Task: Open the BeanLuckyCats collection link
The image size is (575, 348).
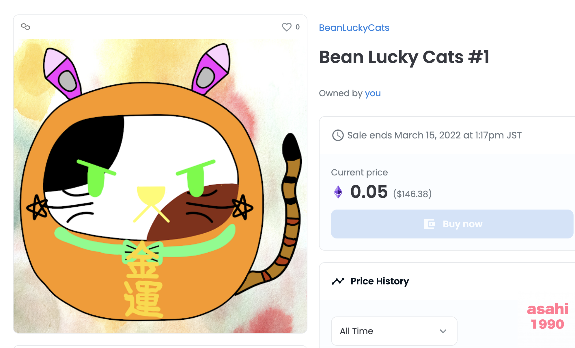Action: [x=354, y=27]
